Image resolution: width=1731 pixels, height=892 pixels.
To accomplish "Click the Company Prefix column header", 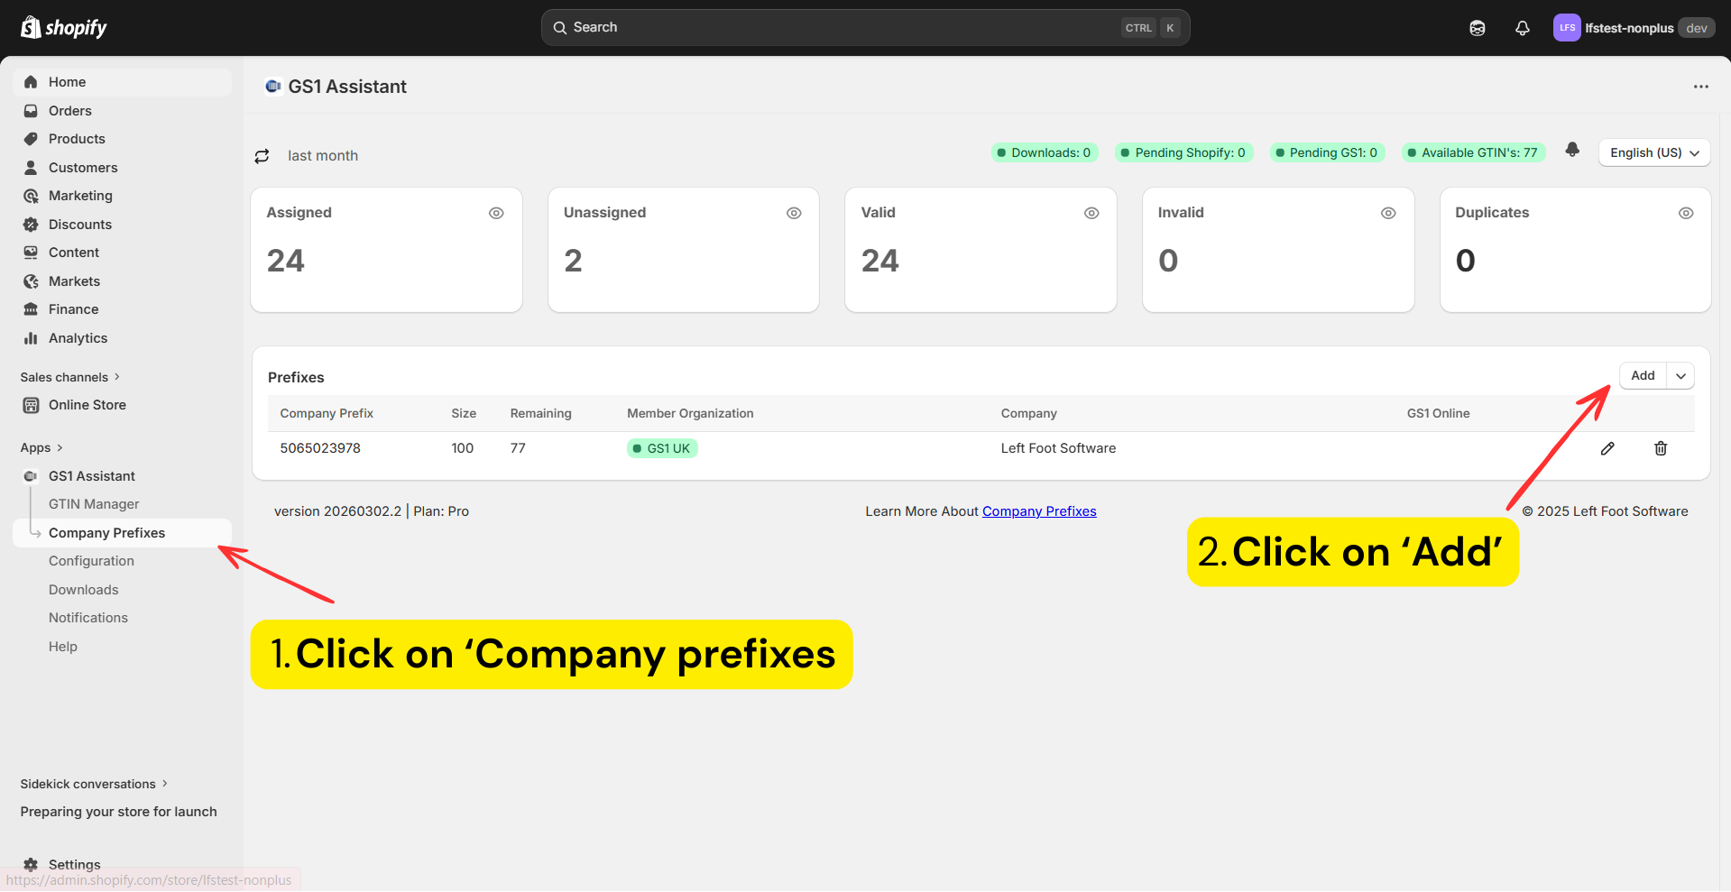I will click(327, 413).
